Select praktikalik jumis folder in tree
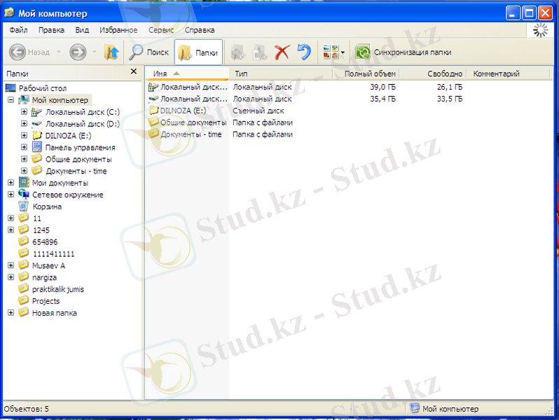Screen dimensions: 559x420 pyautogui.click(x=57, y=289)
